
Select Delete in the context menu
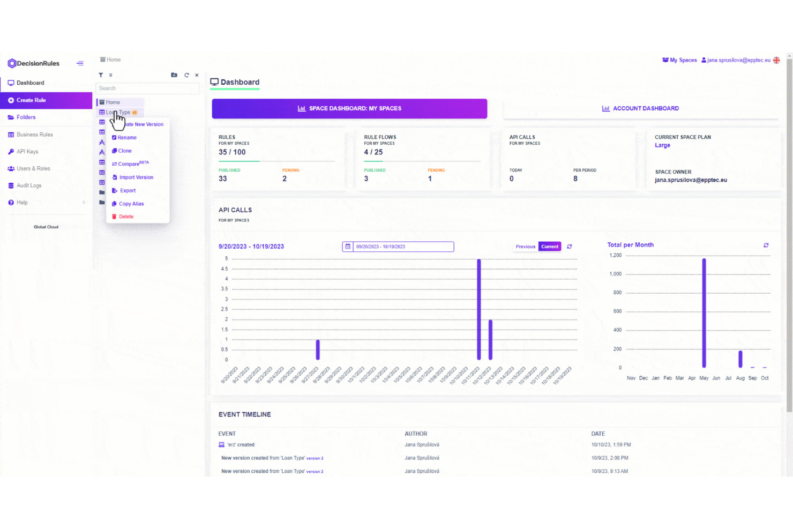pyautogui.click(x=126, y=217)
